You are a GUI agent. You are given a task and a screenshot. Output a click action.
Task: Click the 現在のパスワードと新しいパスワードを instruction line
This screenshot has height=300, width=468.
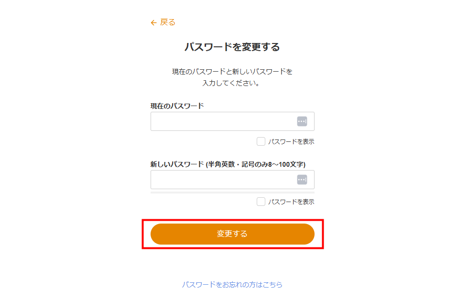[232, 72]
